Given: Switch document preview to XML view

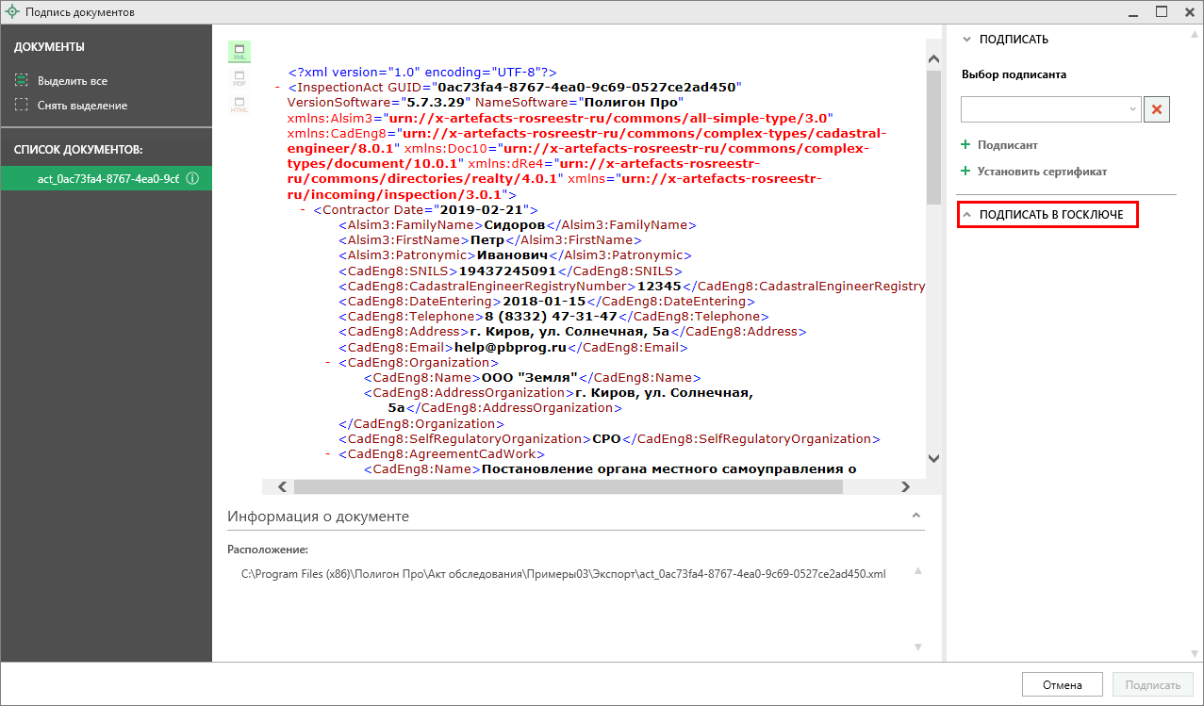Looking at the screenshot, I should (239, 52).
